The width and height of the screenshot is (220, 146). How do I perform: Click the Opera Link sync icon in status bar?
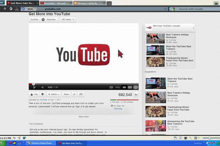coord(14,138)
